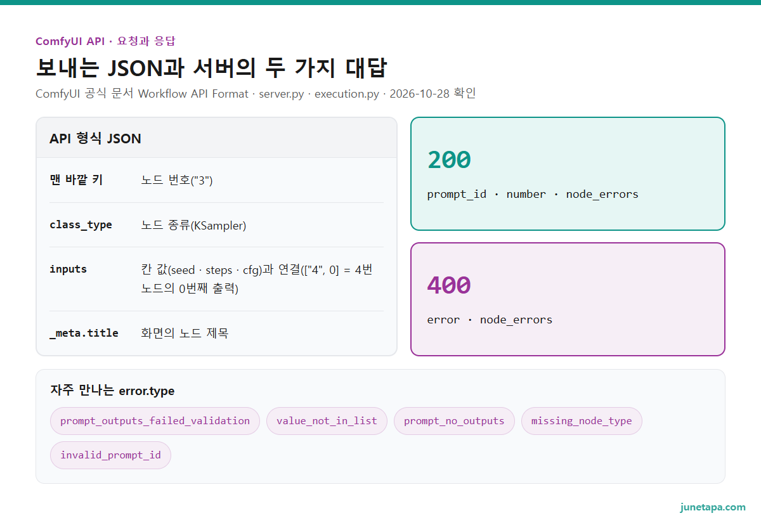Click the class_type row label
Viewport: 761px width, 525px height.
81,224
